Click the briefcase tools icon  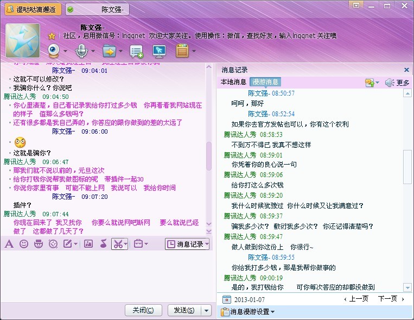pos(138,244)
